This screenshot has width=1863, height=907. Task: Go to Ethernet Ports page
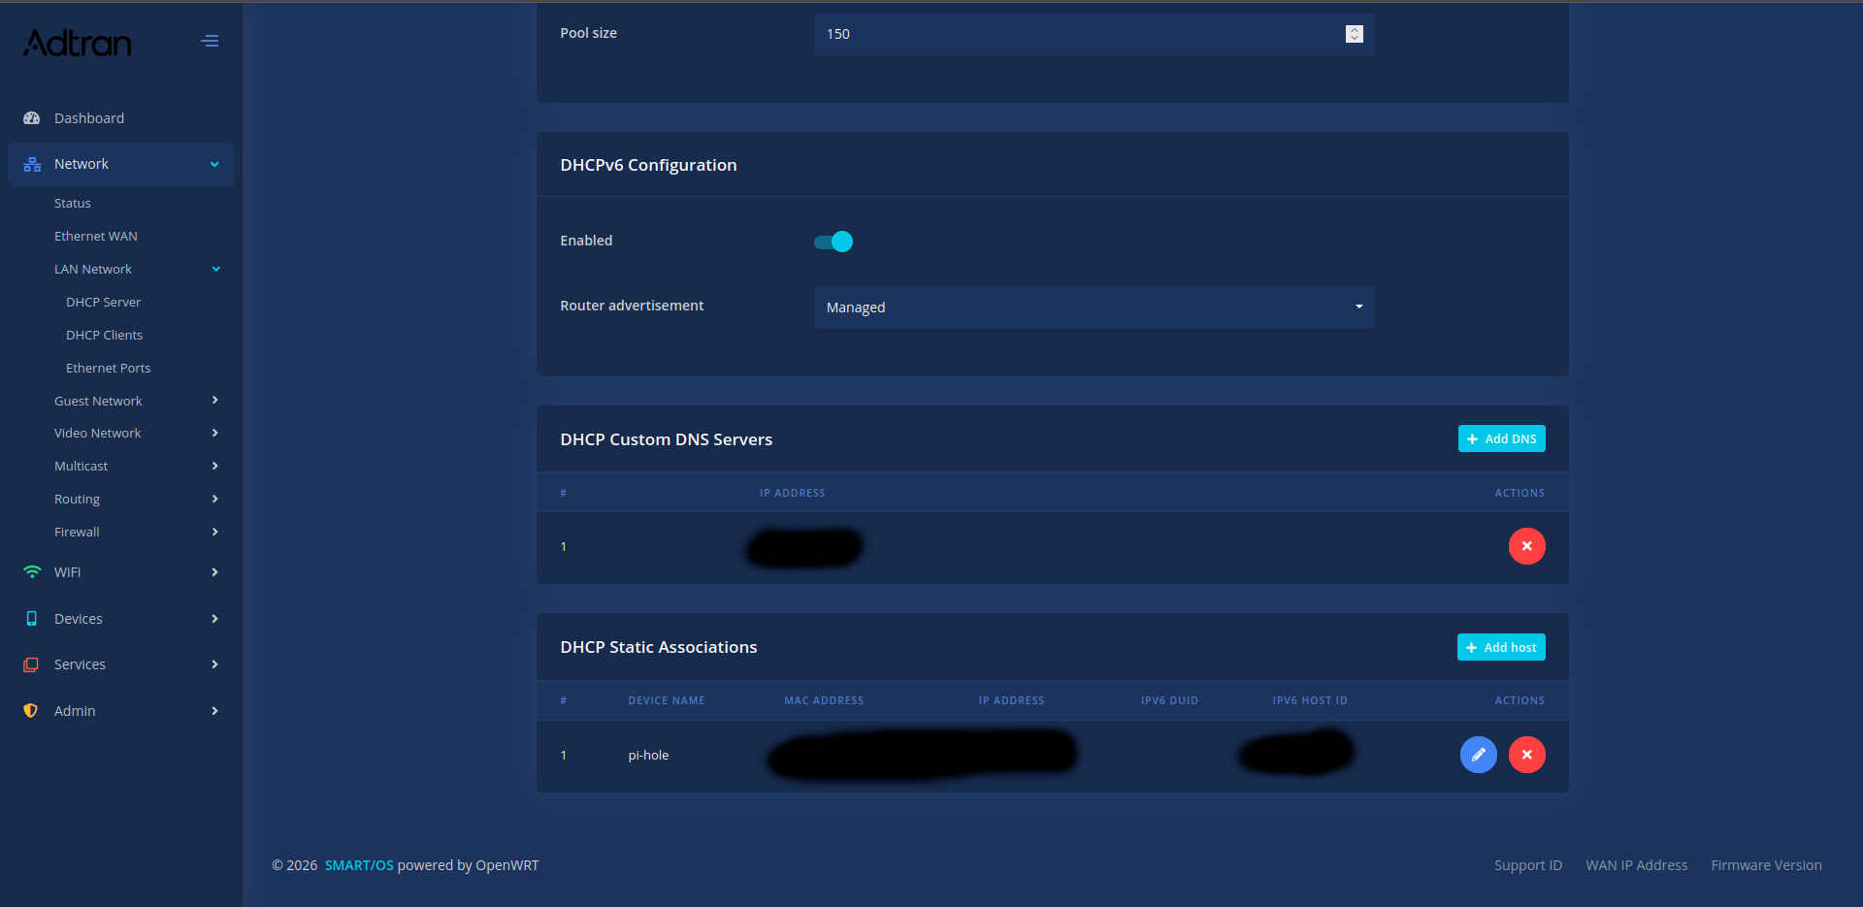point(108,368)
